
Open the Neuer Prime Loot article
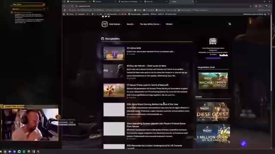click(147, 85)
